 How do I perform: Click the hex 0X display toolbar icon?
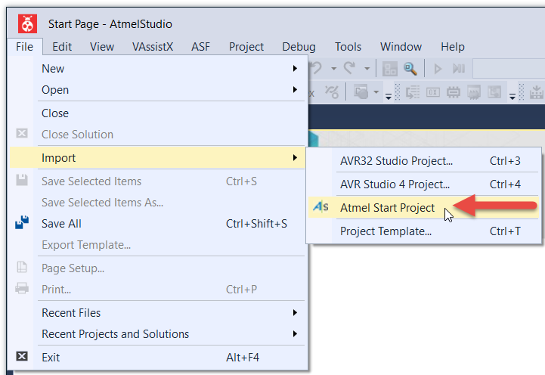434,92
